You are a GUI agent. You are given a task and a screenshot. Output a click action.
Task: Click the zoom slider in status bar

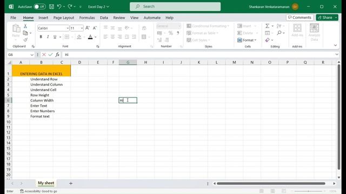(309, 191)
